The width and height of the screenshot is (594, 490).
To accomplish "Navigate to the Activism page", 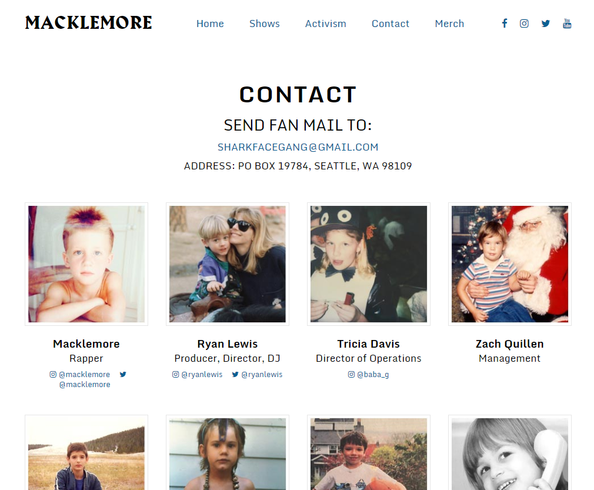I will click(325, 24).
